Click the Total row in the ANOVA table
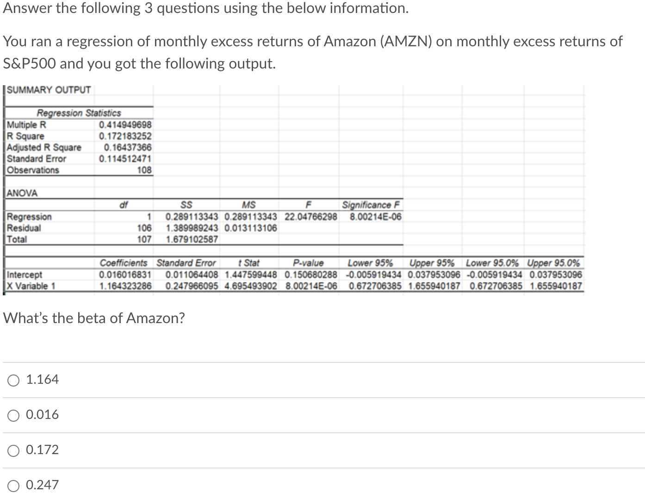The width and height of the screenshot is (645, 499). point(19,239)
